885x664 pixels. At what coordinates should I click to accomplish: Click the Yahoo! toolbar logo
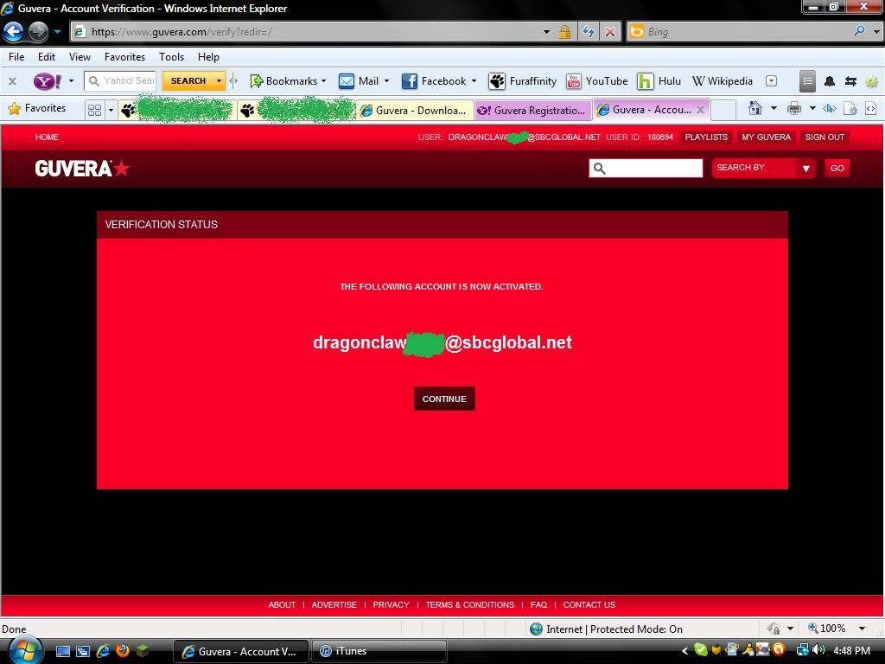click(48, 80)
